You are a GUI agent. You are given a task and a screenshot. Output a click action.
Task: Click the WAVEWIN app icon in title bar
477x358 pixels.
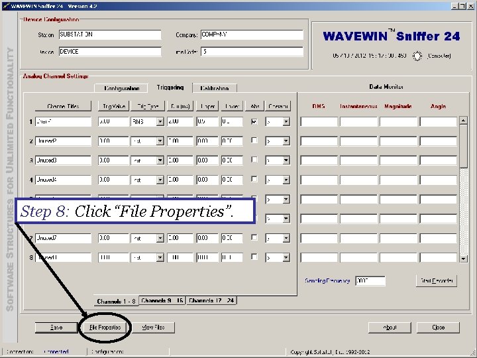6,6
